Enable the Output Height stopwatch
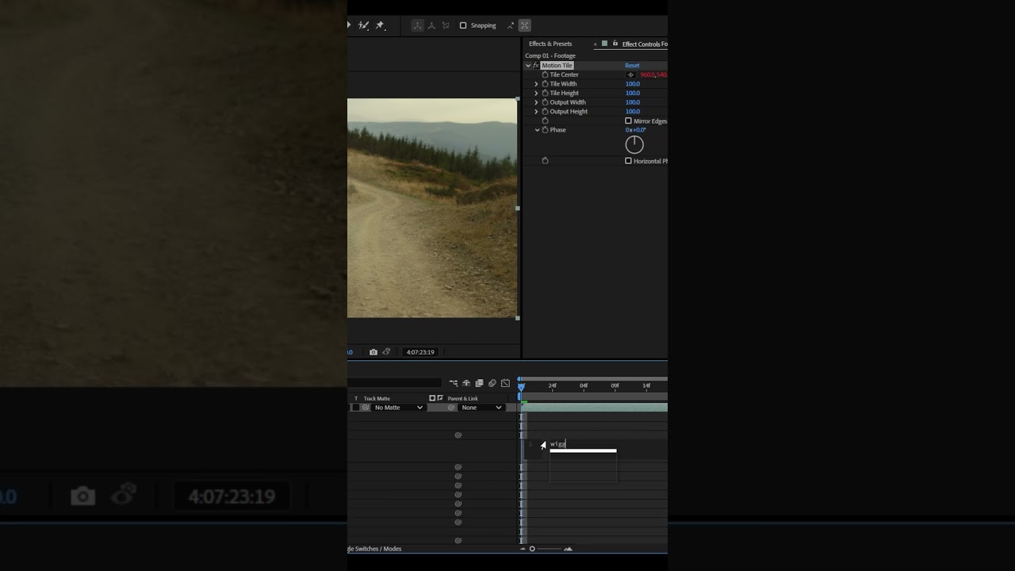 click(545, 112)
